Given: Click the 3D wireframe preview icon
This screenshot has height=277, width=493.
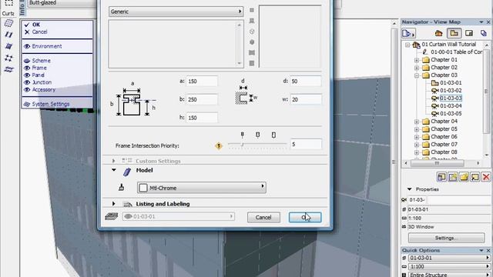Looking at the screenshot, I should (x=252, y=32).
